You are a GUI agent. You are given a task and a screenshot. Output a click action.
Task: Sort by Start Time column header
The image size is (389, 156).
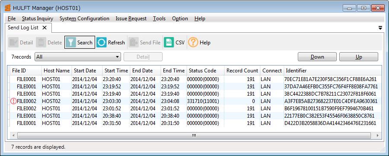pyautogui.click(x=116, y=71)
